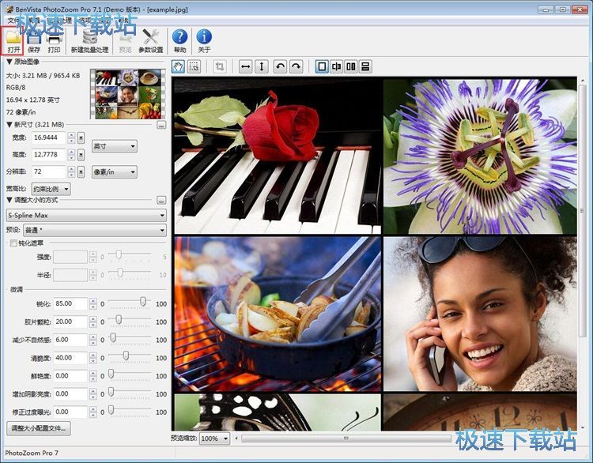Enable the 钝化滤罩 checkbox

click(13, 243)
